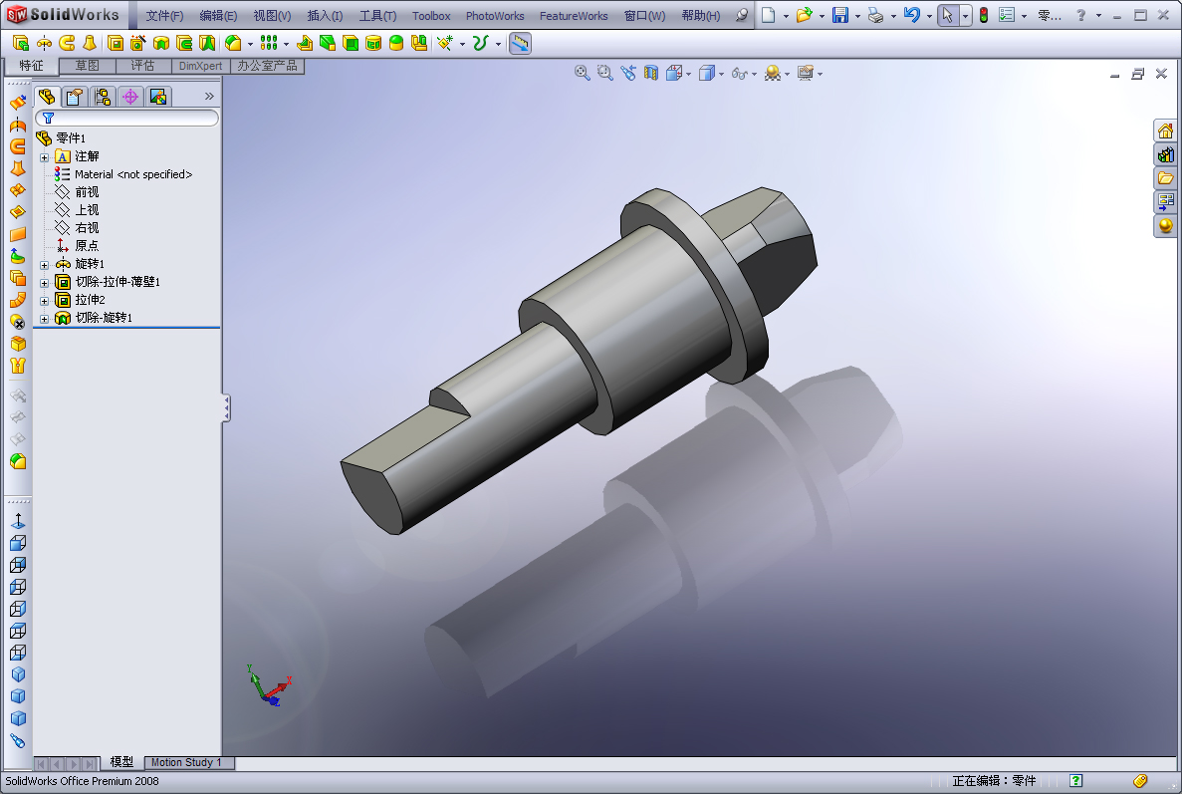Switch to the 模型 bottom tab

pyautogui.click(x=122, y=762)
